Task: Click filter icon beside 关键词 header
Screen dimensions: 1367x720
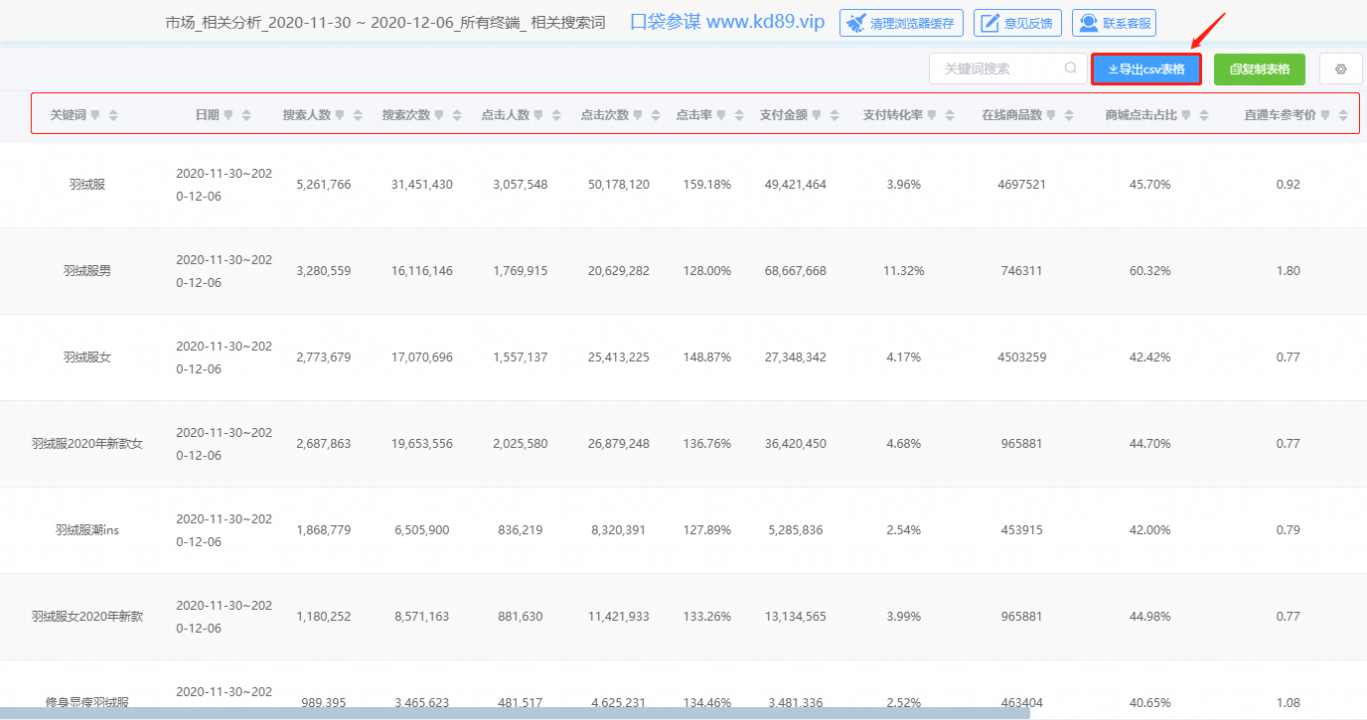Action: coord(95,115)
